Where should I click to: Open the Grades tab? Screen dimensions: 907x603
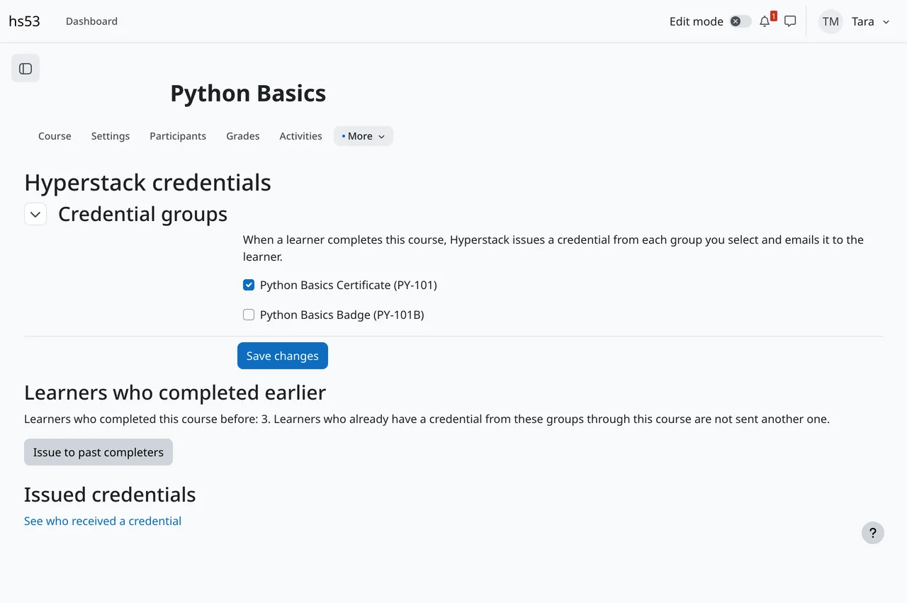pos(243,136)
